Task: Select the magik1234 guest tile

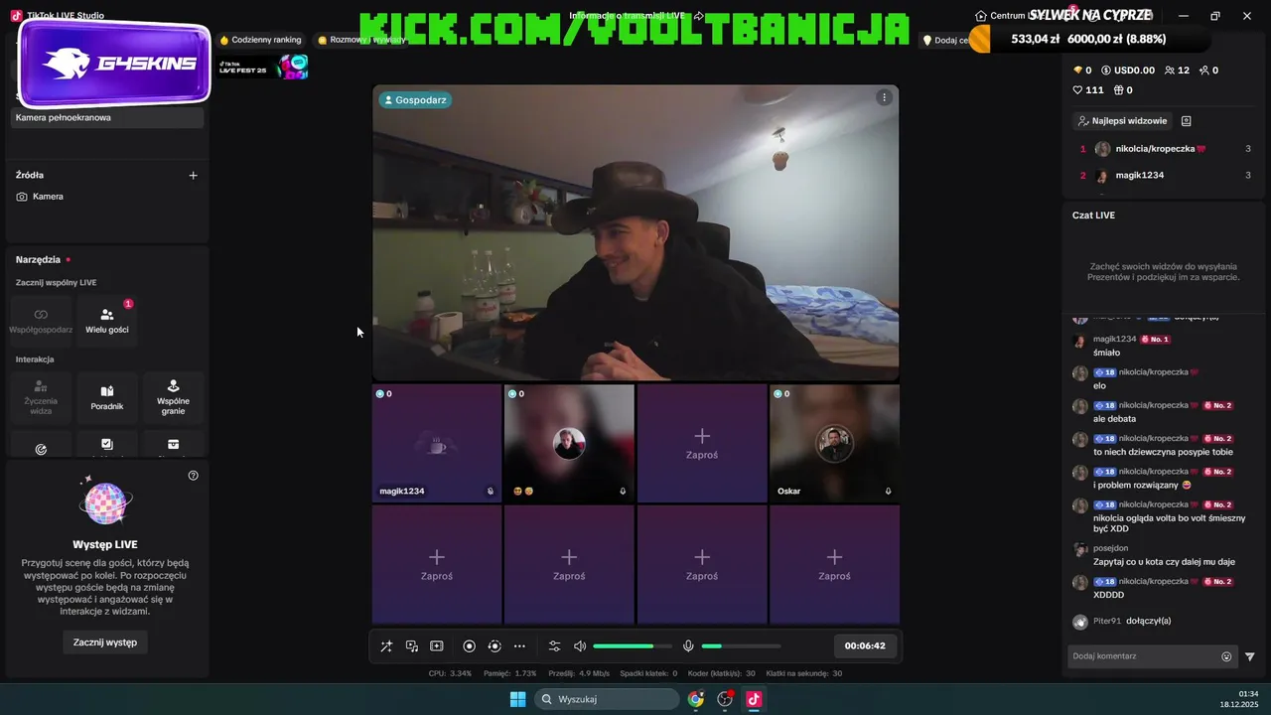Action: click(x=437, y=443)
